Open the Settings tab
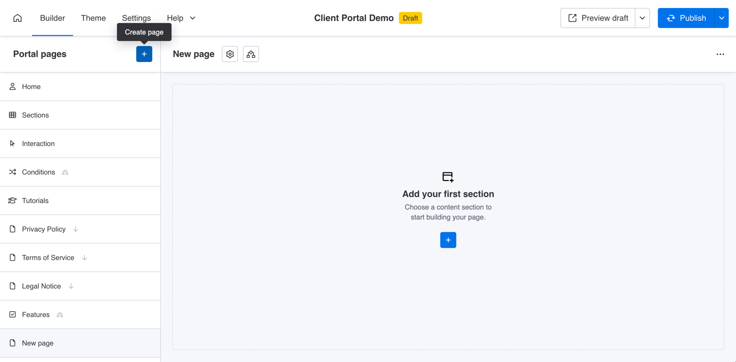 (x=136, y=18)
